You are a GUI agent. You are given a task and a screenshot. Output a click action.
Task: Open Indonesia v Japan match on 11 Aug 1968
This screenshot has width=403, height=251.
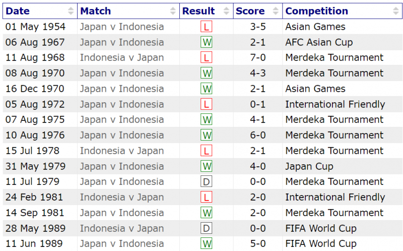point(122,57)
